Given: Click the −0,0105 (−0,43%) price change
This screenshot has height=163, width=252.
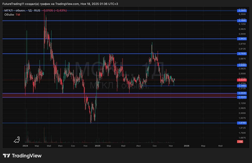Looking at the screenshot, I should (54, 10).
